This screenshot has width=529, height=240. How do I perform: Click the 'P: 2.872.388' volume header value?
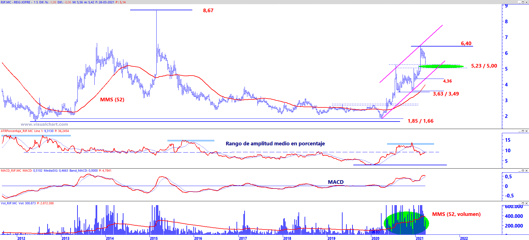point(45,203)
